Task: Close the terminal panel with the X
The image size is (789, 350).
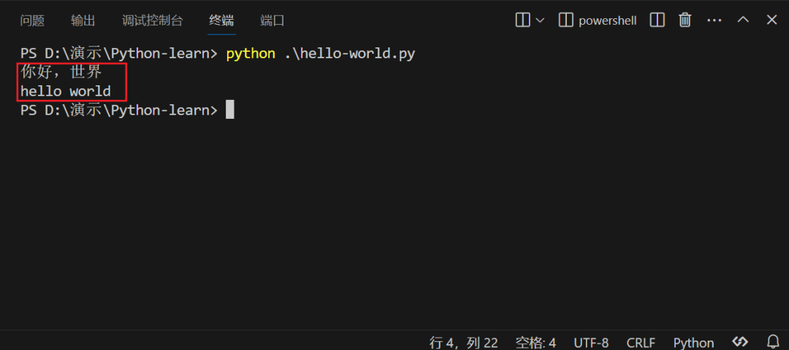Action: pyautogui.click(x=771, y=20)
